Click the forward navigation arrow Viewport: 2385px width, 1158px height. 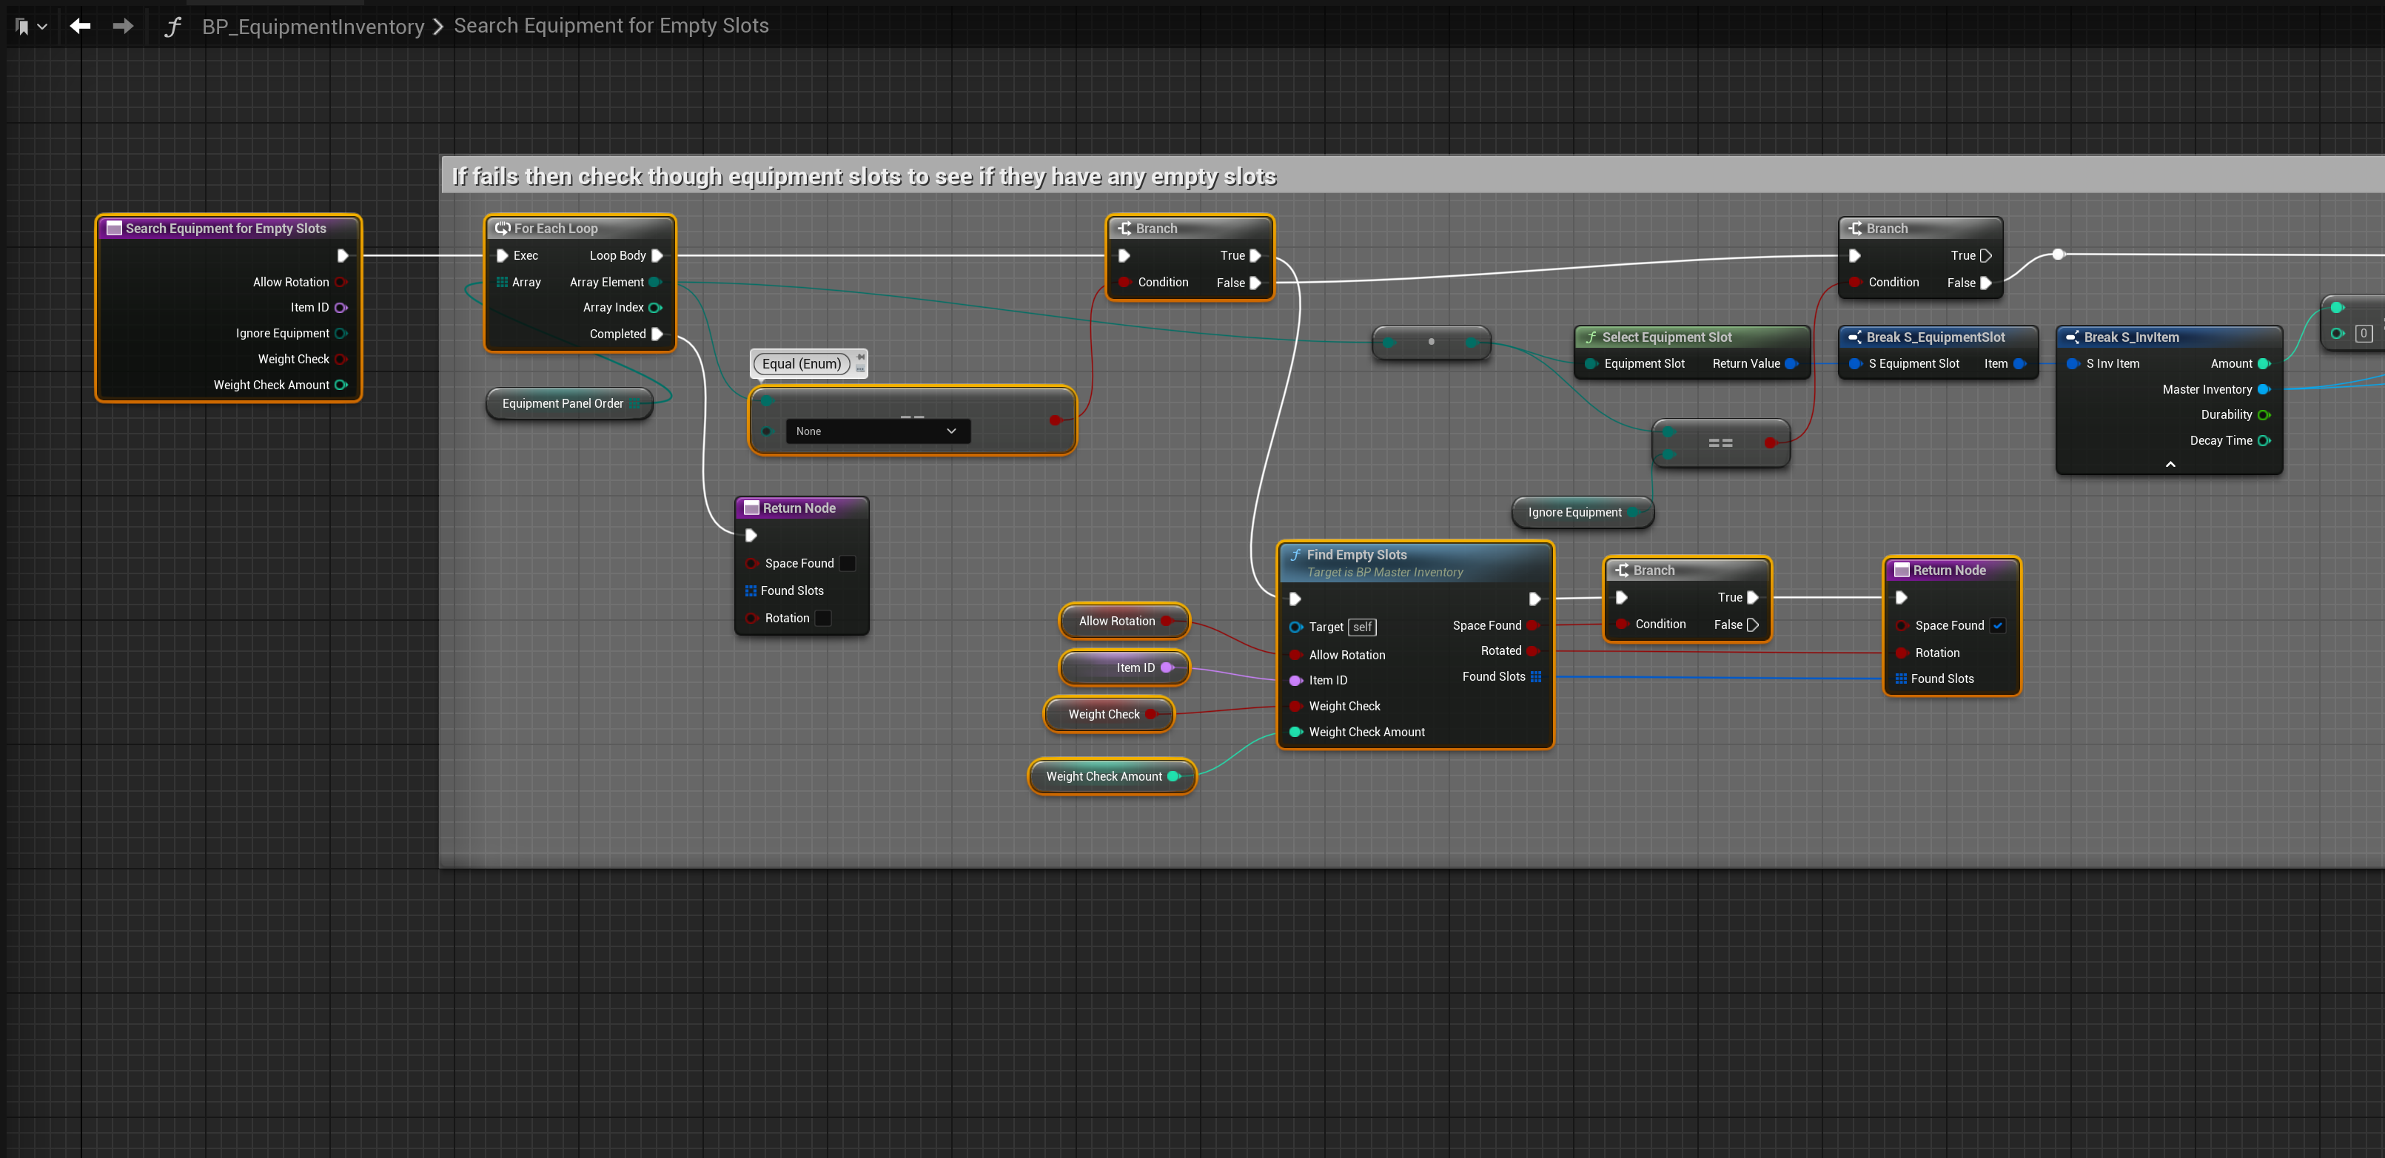(x=123, y=26)
